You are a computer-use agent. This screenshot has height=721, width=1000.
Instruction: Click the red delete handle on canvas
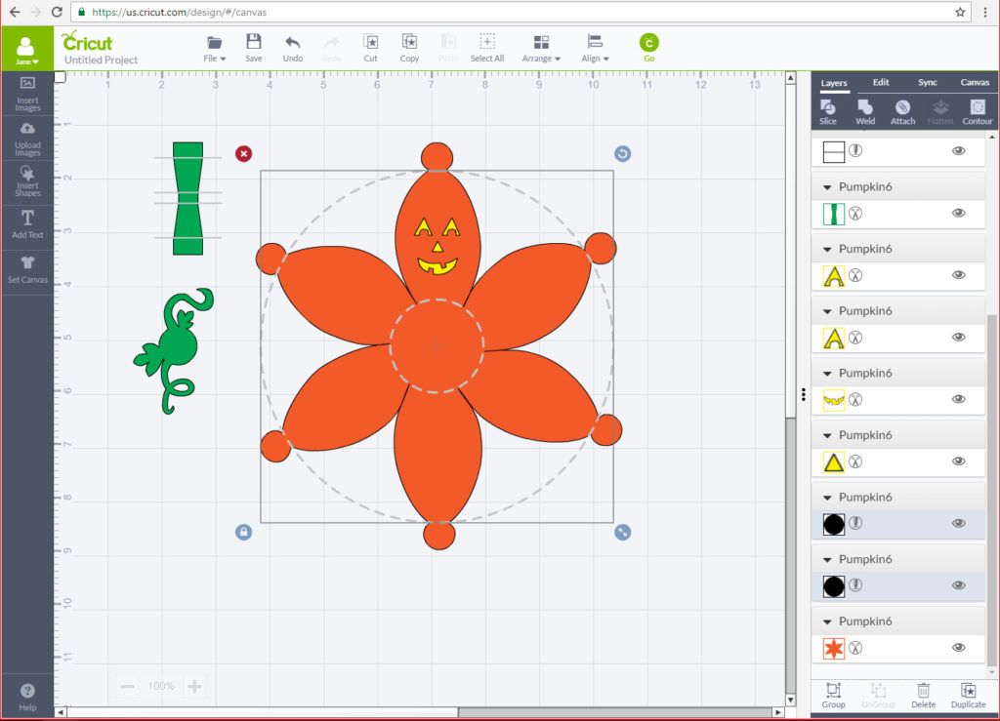(243, 153)
